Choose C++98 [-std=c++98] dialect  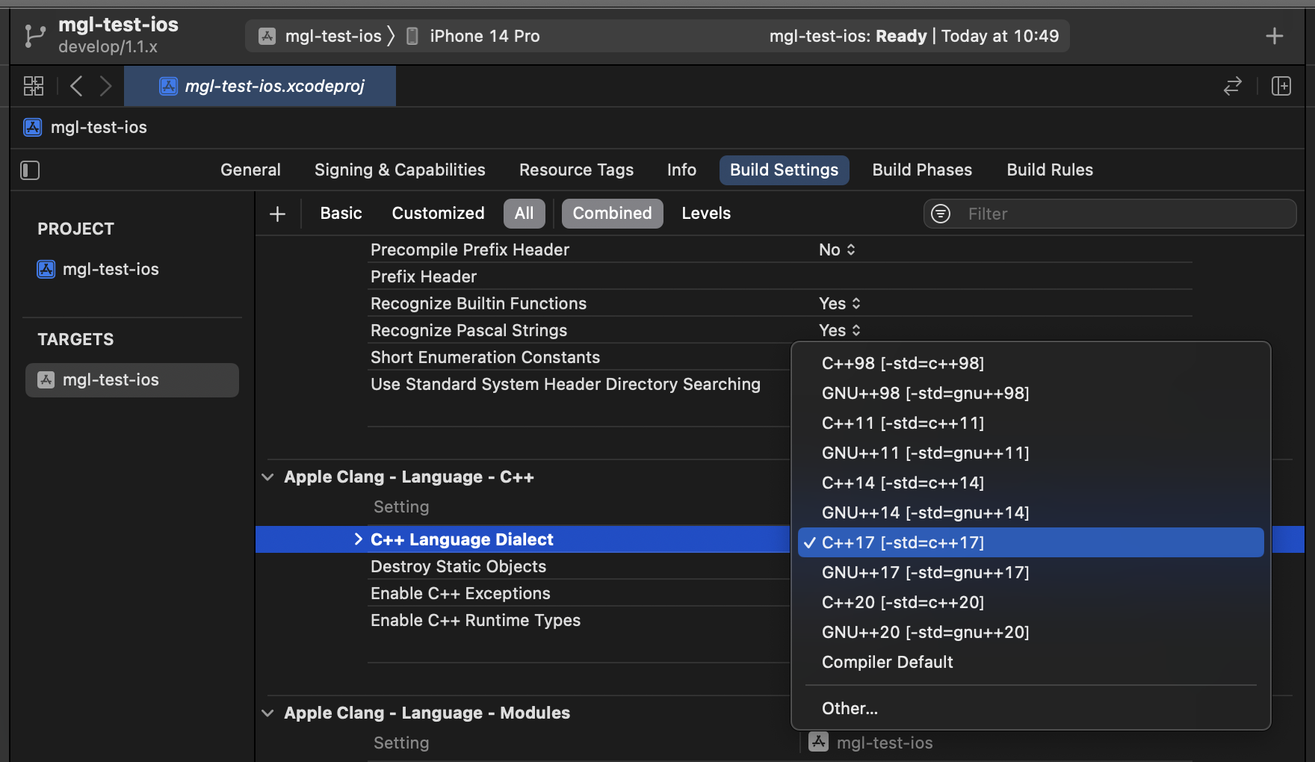(1031, 363)
